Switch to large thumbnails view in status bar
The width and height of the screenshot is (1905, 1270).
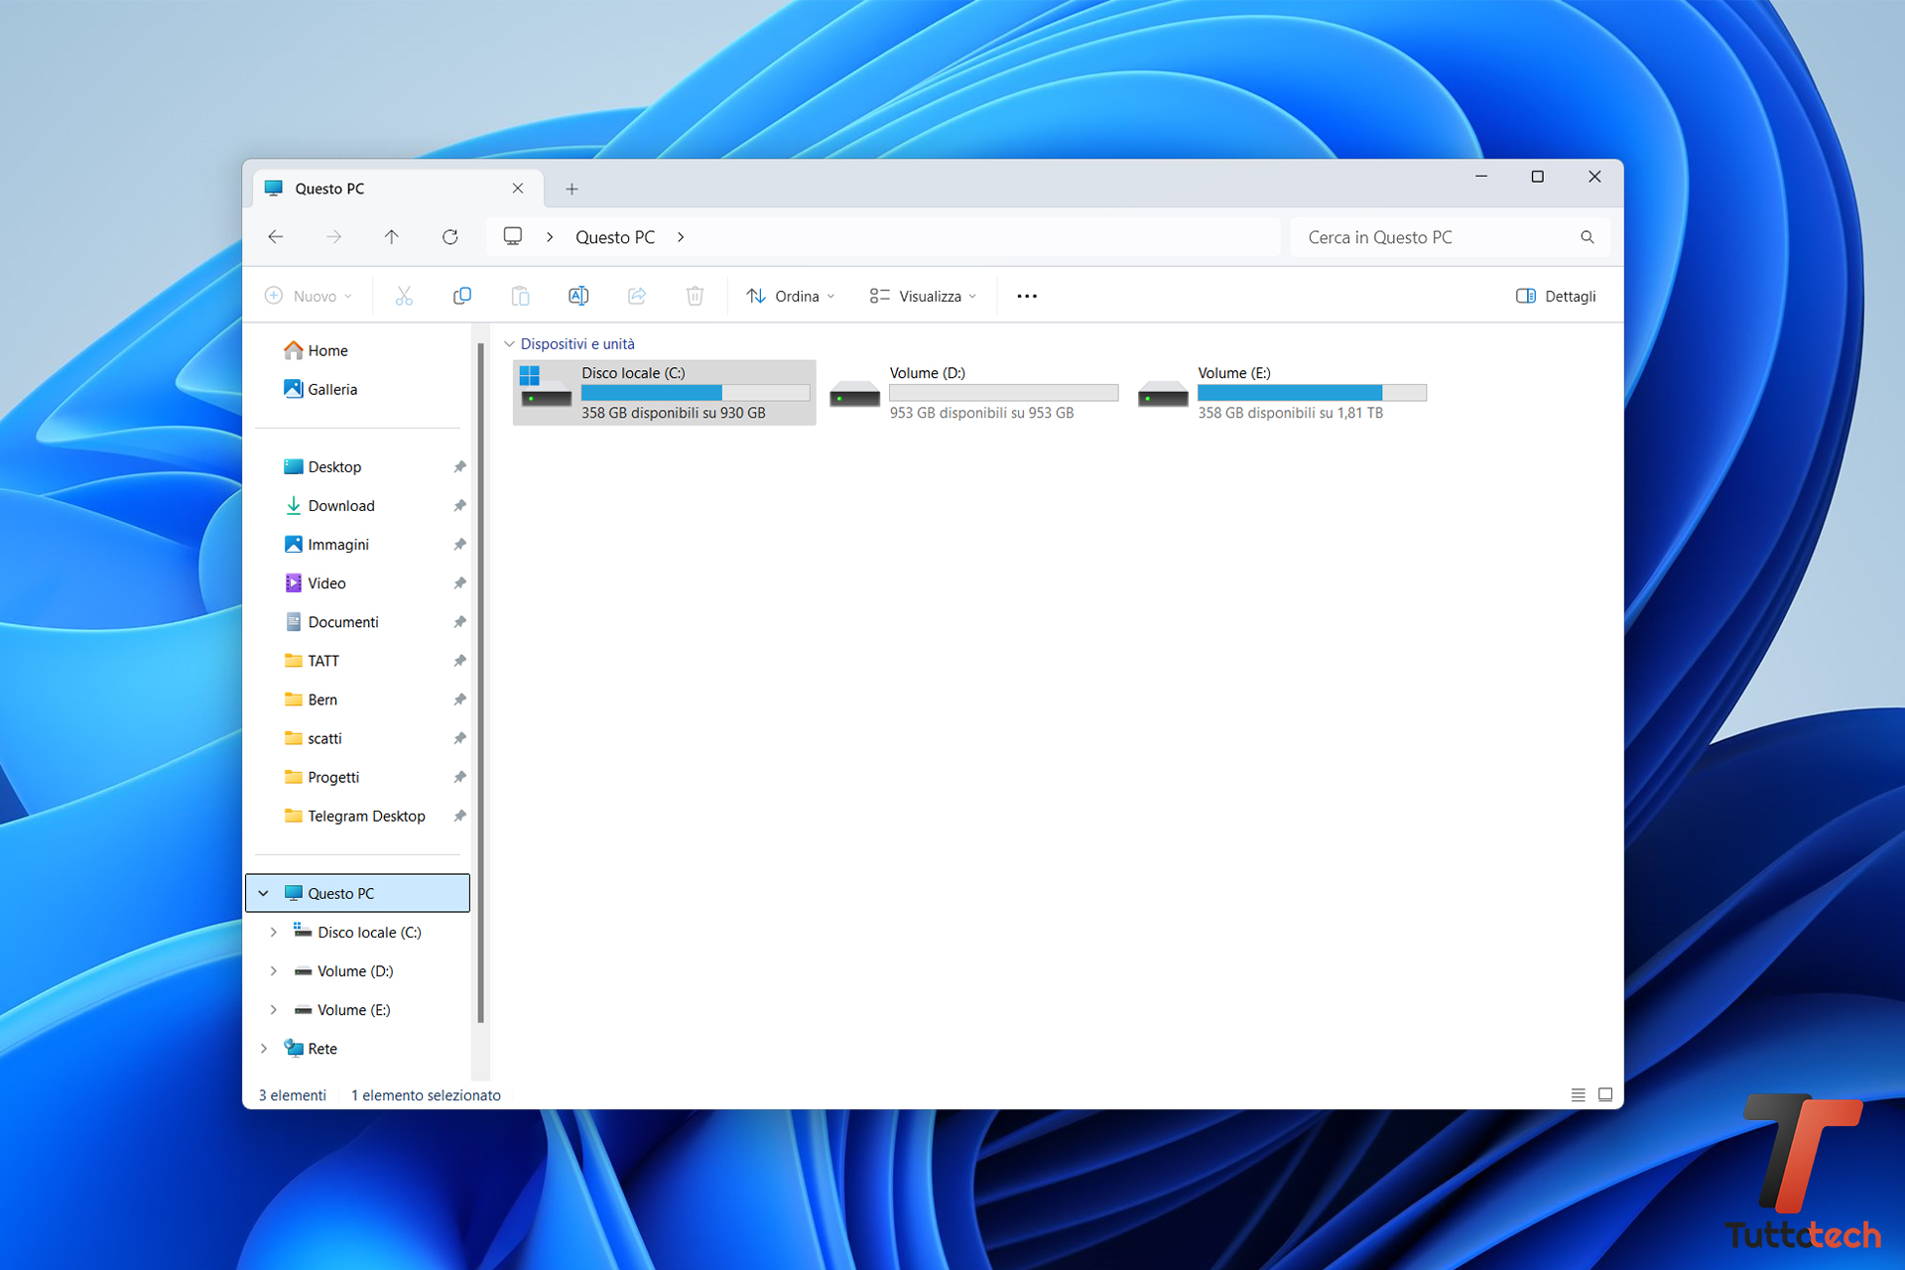coord(1605,1095)
